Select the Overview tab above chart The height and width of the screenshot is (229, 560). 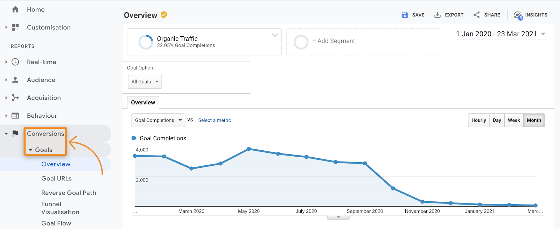(143, 102)
